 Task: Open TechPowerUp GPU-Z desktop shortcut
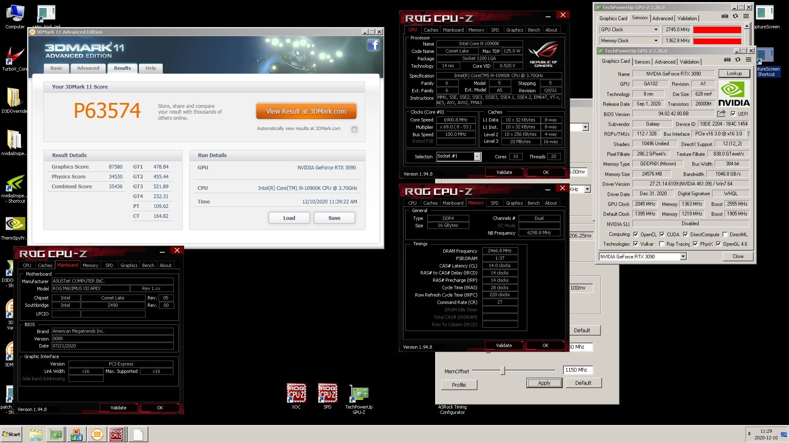pos(359,395)
